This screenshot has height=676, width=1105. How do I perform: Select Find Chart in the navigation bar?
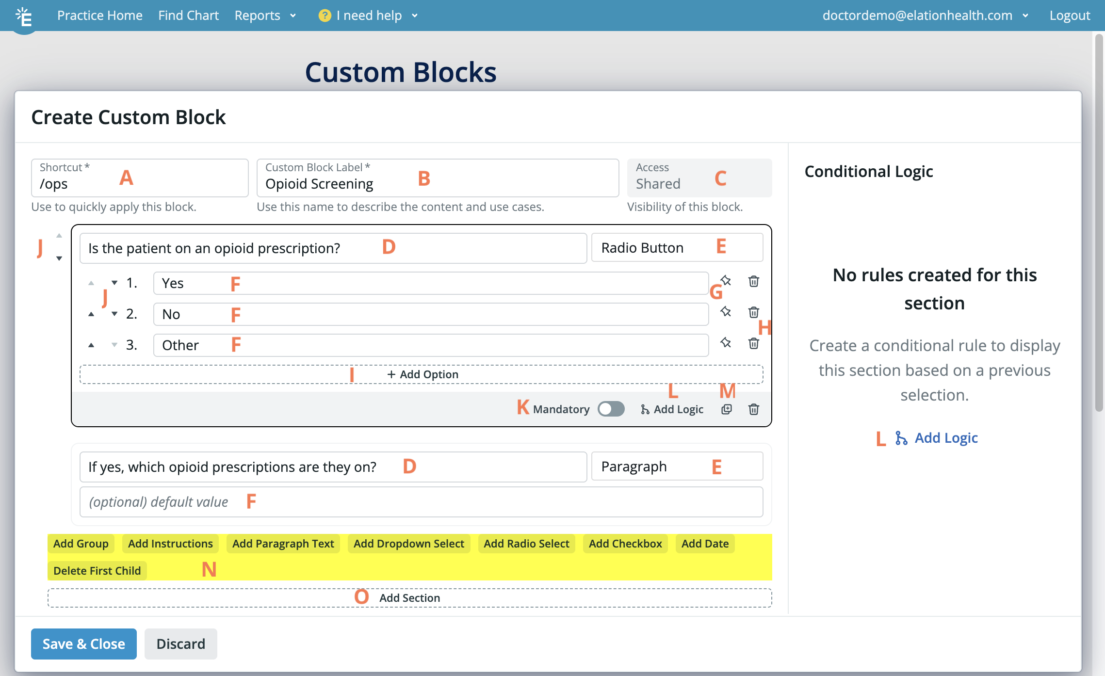click(x=188, y=15)
